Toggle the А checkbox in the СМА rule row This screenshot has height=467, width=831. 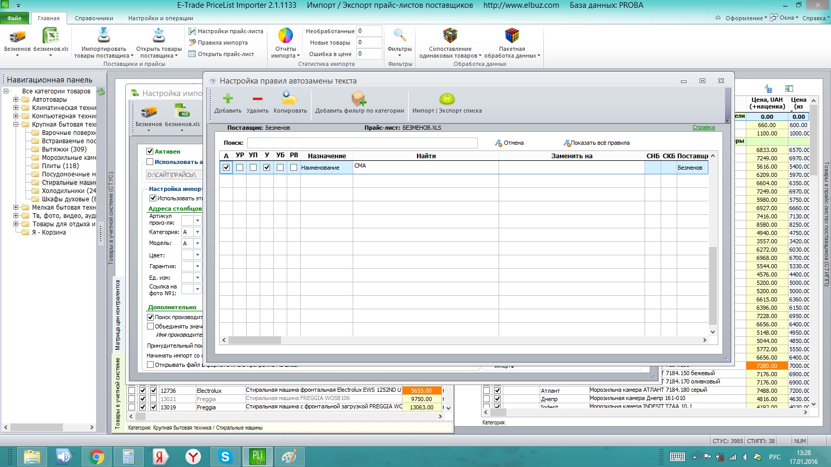tap(226, 168)
